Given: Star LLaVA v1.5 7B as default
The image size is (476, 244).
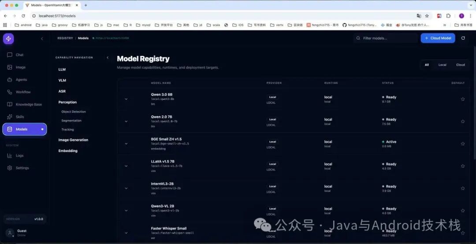Looking at the screenshot, I should pyautogui.click(x=463, y=166).
